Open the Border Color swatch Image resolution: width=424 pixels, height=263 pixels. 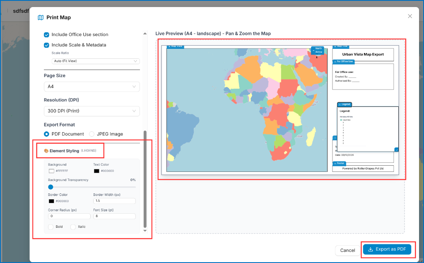click(x=51, y=201)
